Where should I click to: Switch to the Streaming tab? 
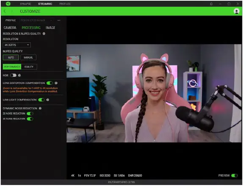click(45, 4)
